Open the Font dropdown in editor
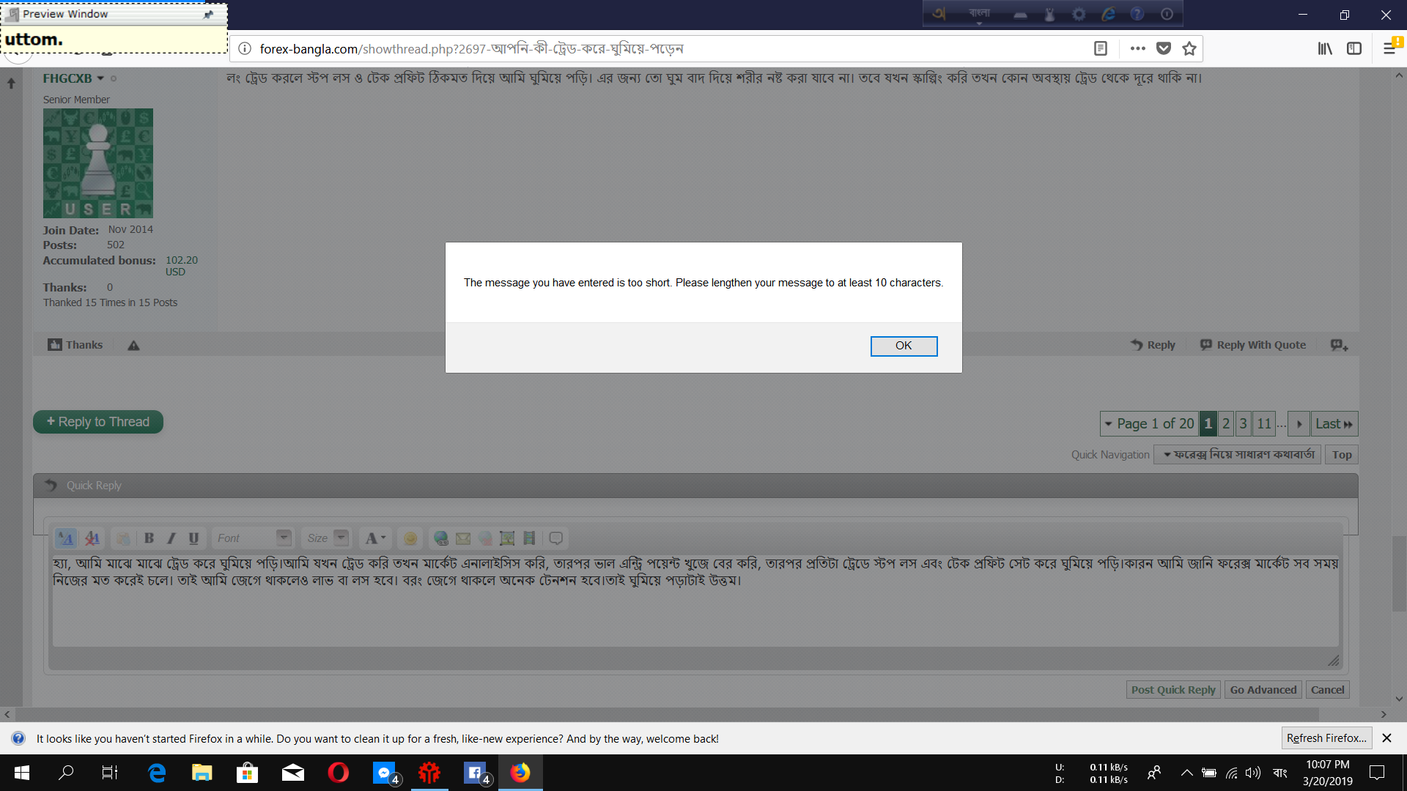The image size is (1407, 791). 284,538
